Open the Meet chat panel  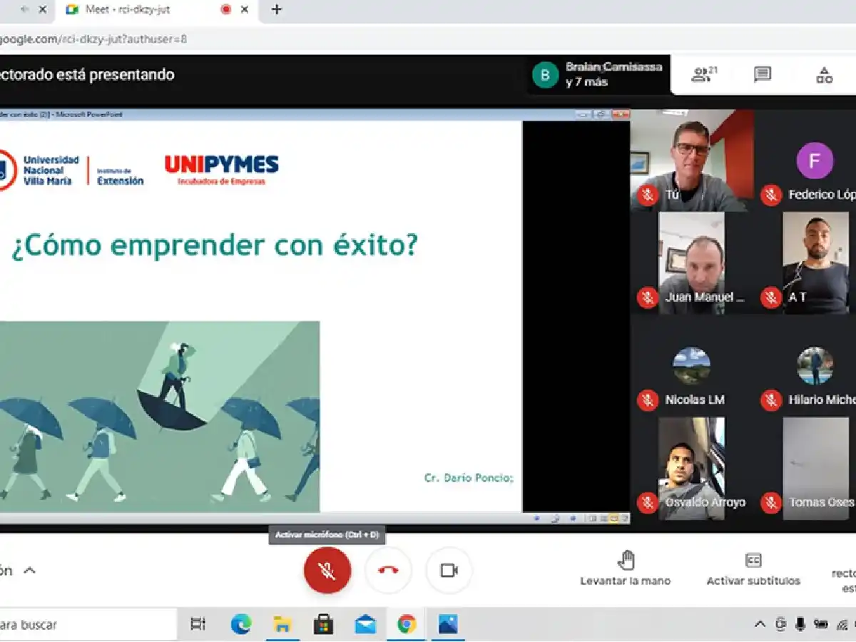(763, 74)
